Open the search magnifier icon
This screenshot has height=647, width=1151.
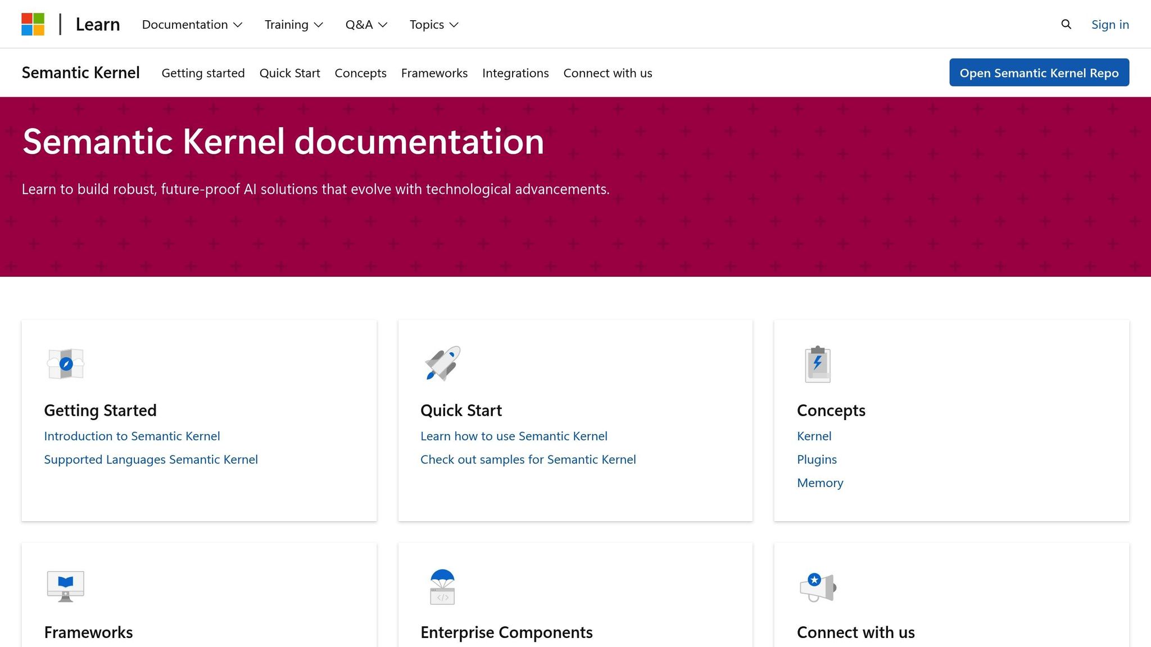tap(1066, 24)
